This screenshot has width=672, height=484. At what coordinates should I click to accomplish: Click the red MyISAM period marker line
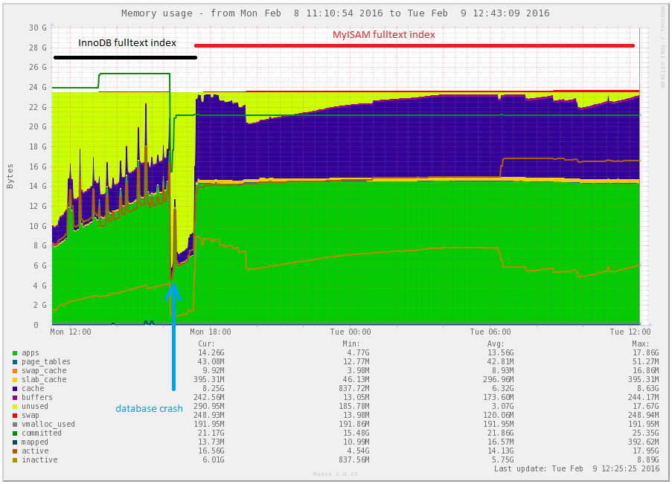pos(414,46)
